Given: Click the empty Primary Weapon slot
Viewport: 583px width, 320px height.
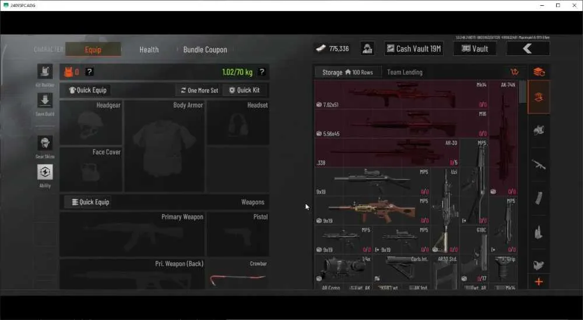Looking at the screenshot, I should click(x=132, y=234).
